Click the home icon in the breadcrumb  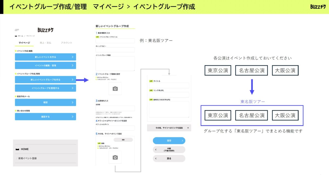coord(16,36)
